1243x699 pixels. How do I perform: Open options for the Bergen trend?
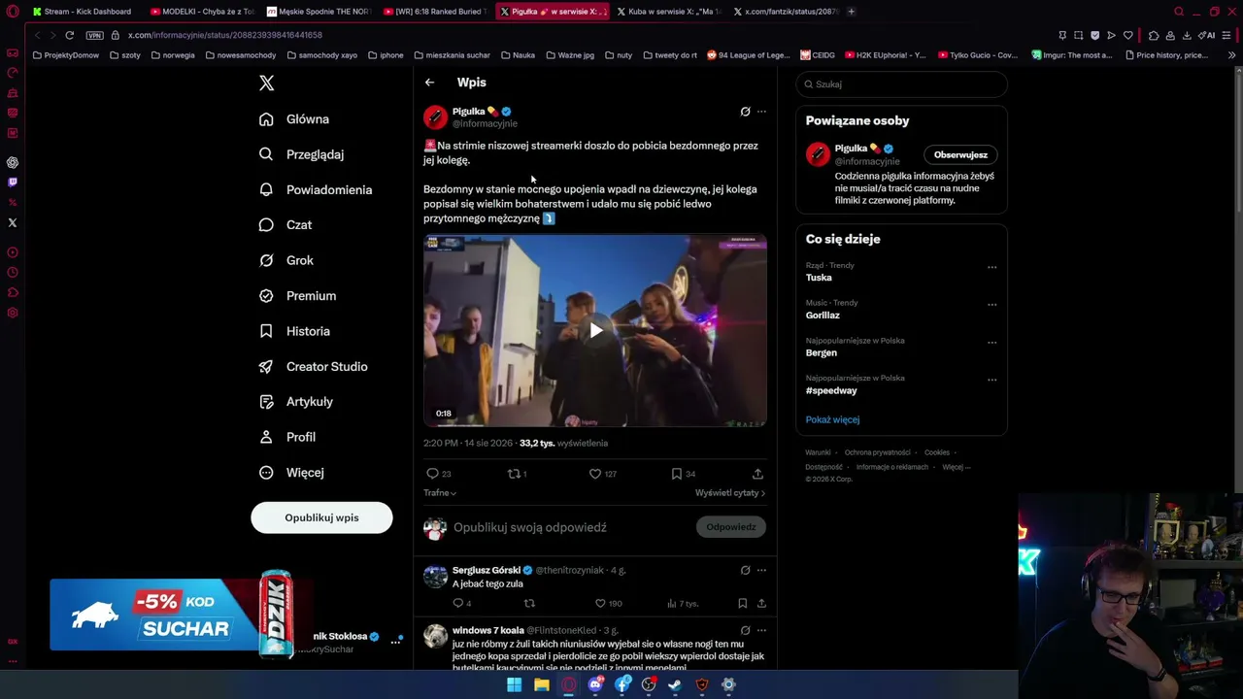tap(991, 343)
